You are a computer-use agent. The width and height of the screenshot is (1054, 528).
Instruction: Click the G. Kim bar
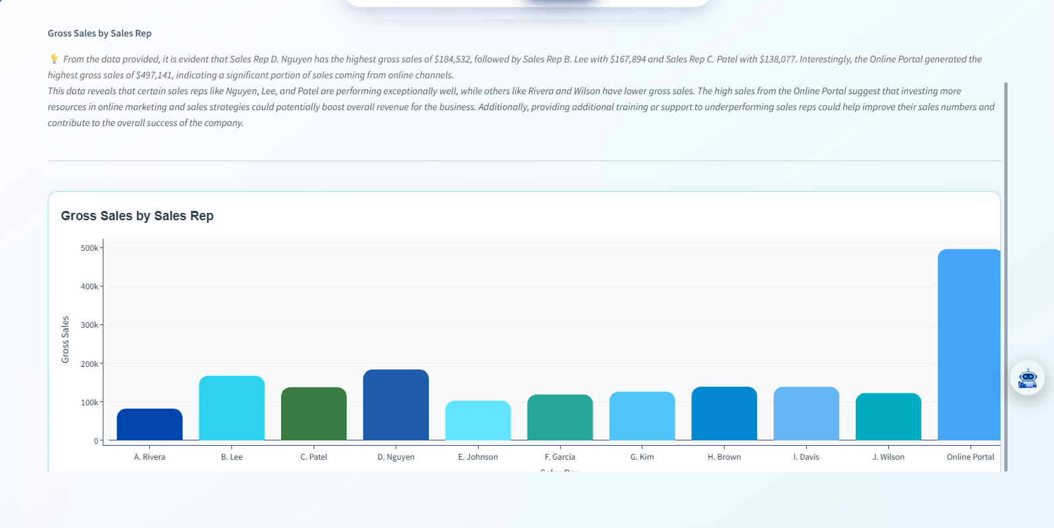click(642, 416)
